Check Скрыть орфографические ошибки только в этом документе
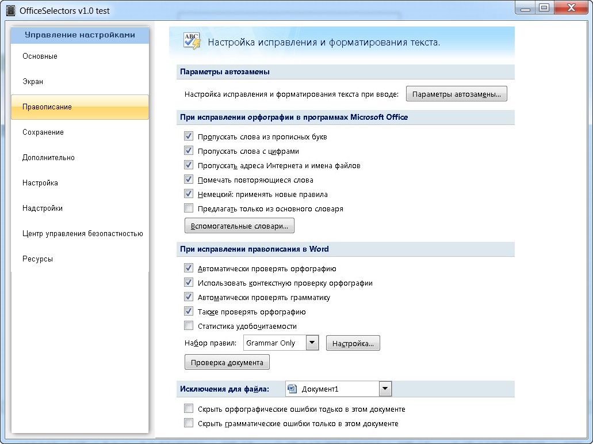This screenshot has width=593, height=444. [189, 408]
